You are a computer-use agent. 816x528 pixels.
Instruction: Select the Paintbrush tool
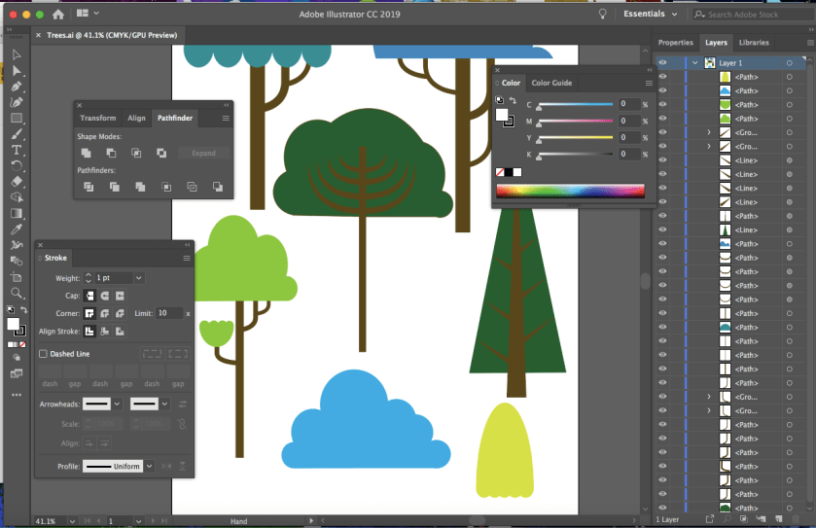(17, 133)
